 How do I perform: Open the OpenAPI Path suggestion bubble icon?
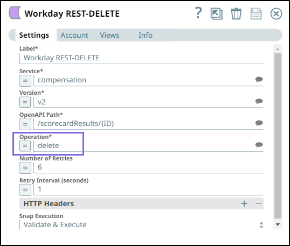point(259,123)
